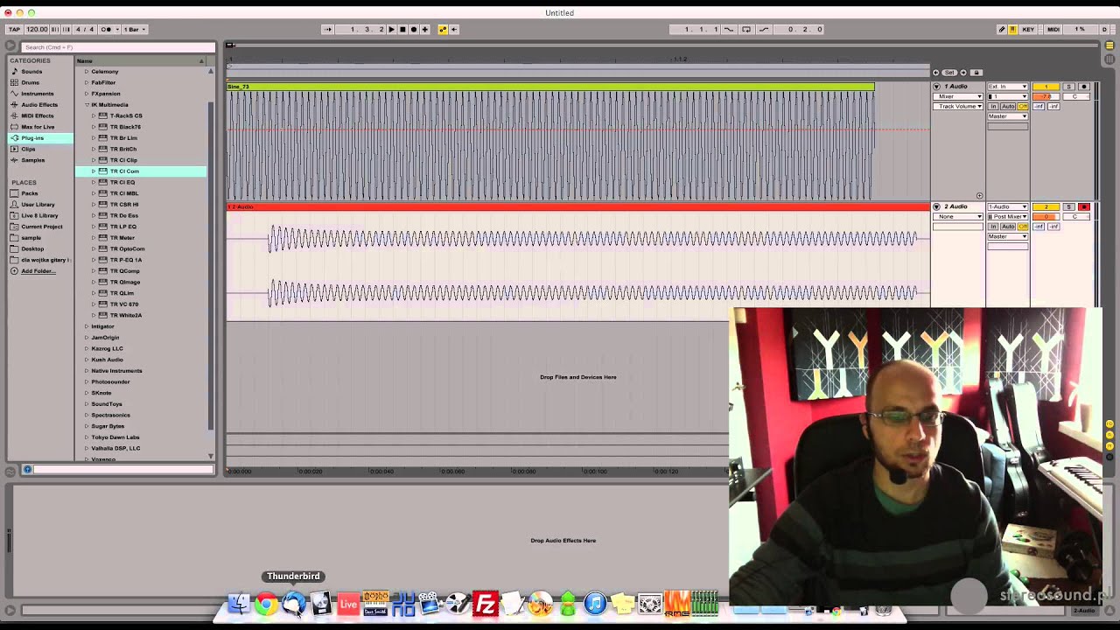Select TR Cl Com plugin
Screen dimensions: 1120x630
tap(141, 171)
